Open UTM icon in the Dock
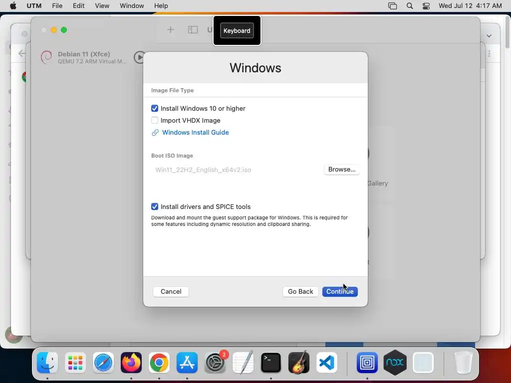Image resolution: width=511 pixels, height=383 pixels. pos(367,363)
